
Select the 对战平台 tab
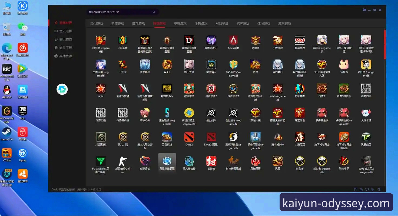pyautogui.click(x=222, y=23)
